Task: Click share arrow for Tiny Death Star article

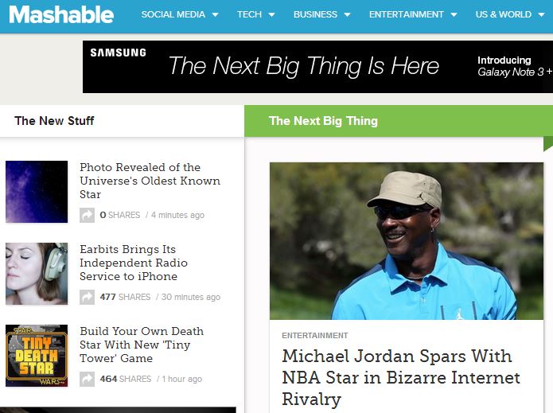Action: [x=87, y=379]
